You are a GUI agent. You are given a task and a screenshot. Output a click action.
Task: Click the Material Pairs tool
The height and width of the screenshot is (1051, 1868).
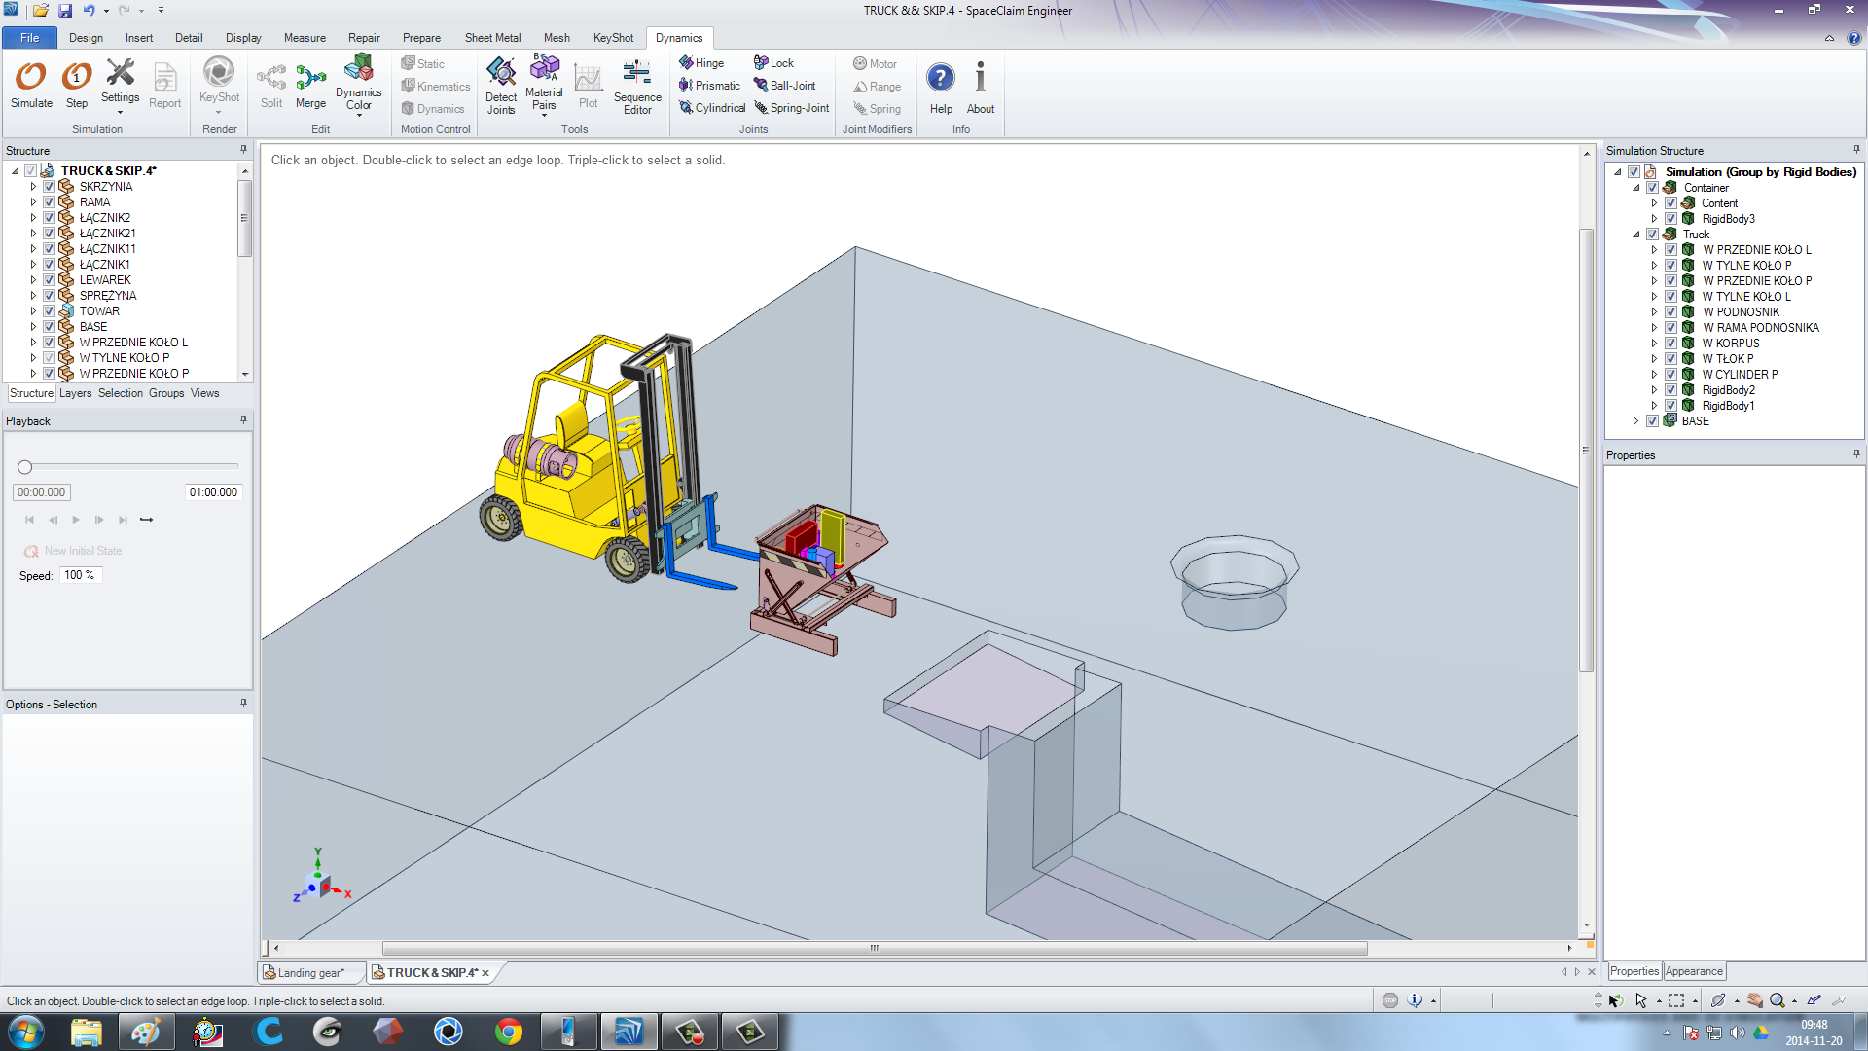543,86
